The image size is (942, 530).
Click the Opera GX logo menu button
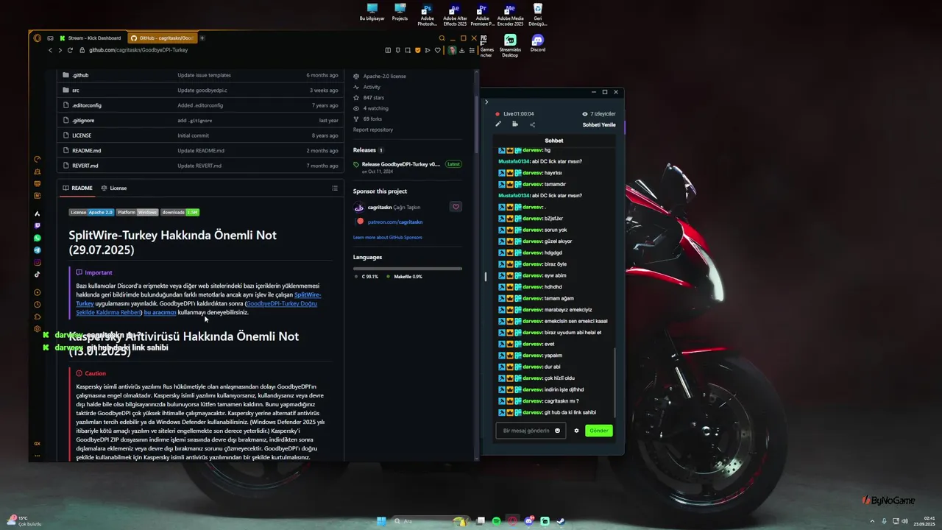[38, 38]
